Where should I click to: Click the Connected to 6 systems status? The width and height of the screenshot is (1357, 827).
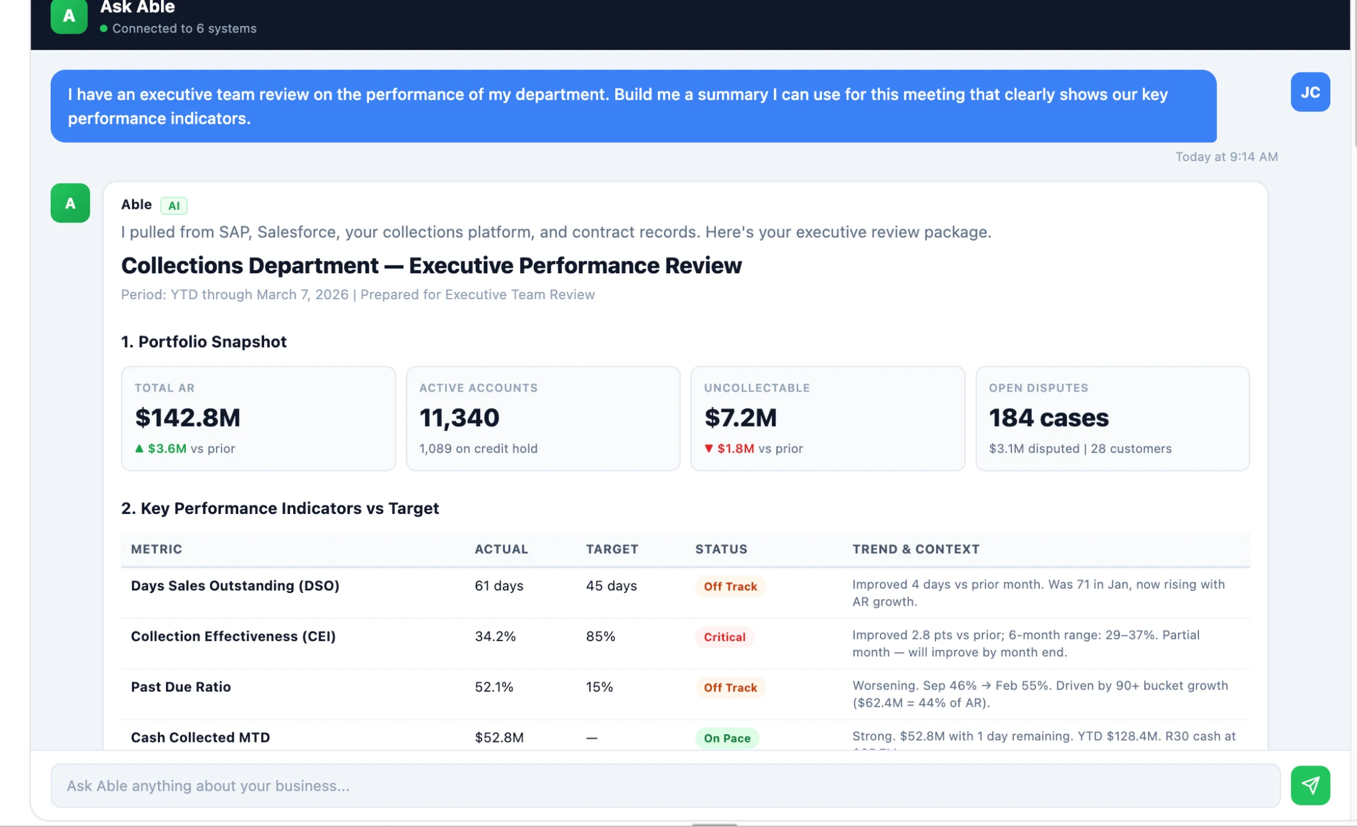point(184,28)
